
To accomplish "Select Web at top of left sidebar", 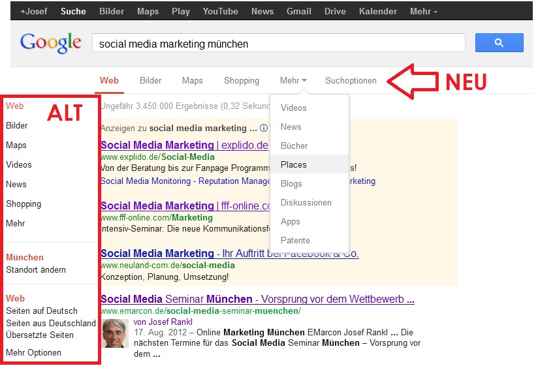I will (x=15, y=106).
